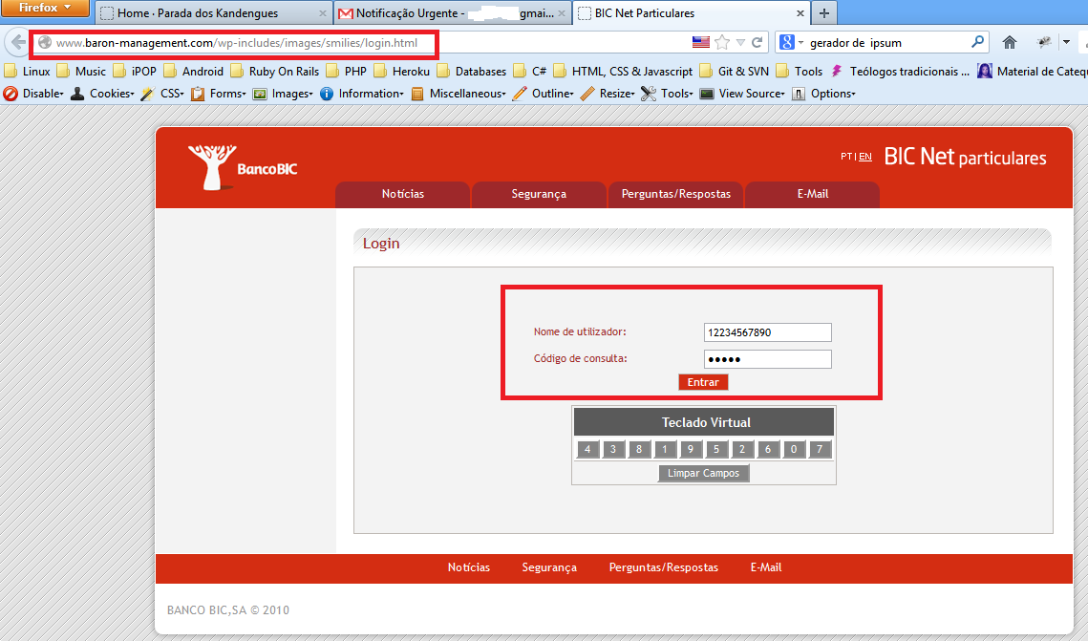This screenshot has width=1088, height=641.
Task: Open Material de Catequese bookmark
Action: 1033,71
